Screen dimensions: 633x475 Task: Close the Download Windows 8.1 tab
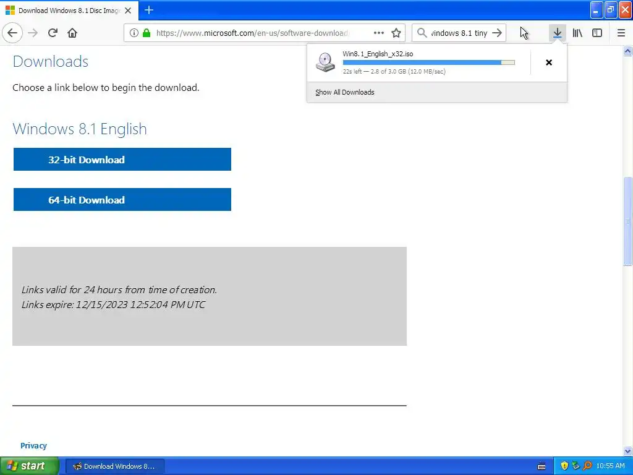pos(128,11)
